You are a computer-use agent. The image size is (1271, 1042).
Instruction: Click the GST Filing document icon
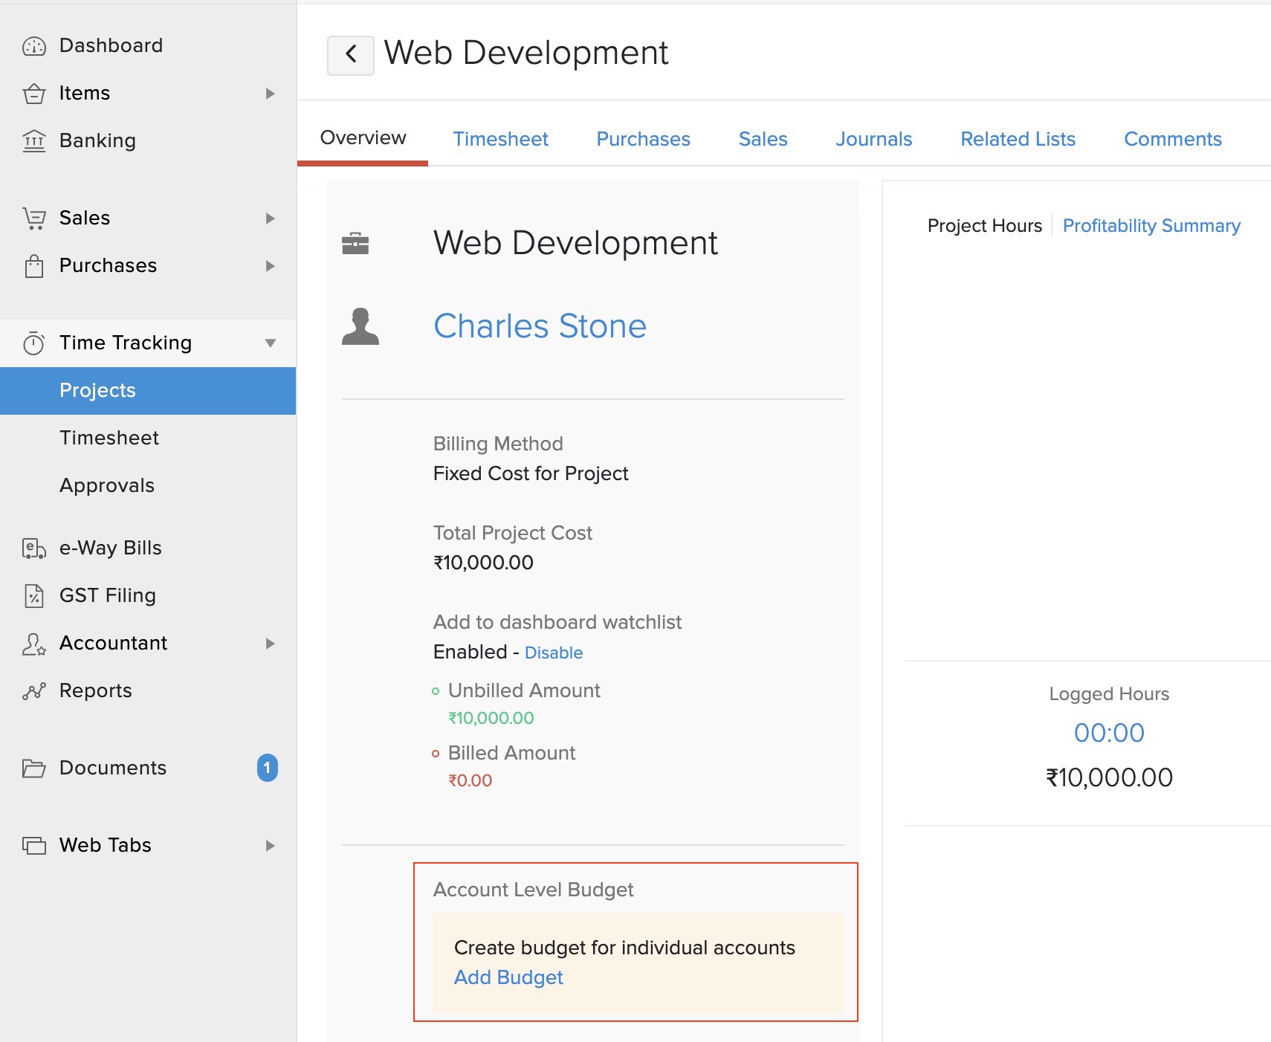34,596
